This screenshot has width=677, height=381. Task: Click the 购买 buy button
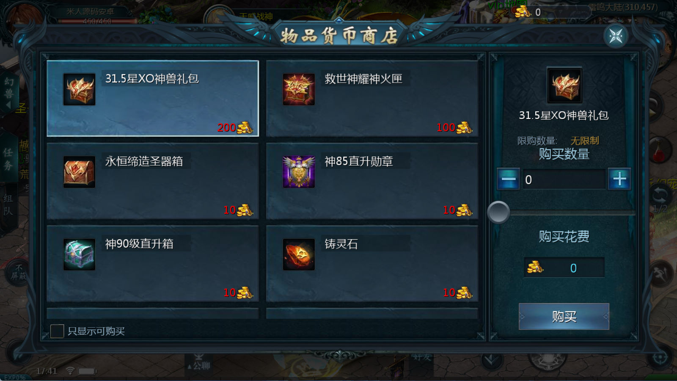point(564,316)
